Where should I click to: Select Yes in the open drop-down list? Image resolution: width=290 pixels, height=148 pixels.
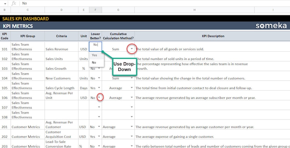pyautogui.click(x=96, y=55)
